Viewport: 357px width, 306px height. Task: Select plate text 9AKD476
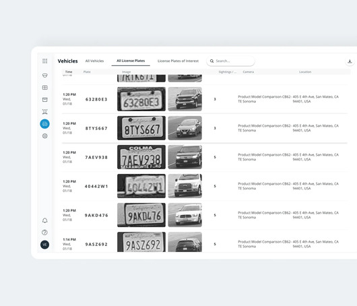(96, 215)
